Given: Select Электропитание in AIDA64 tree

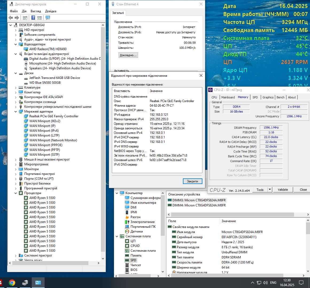Looking at the screenshot, I should 143,222.
